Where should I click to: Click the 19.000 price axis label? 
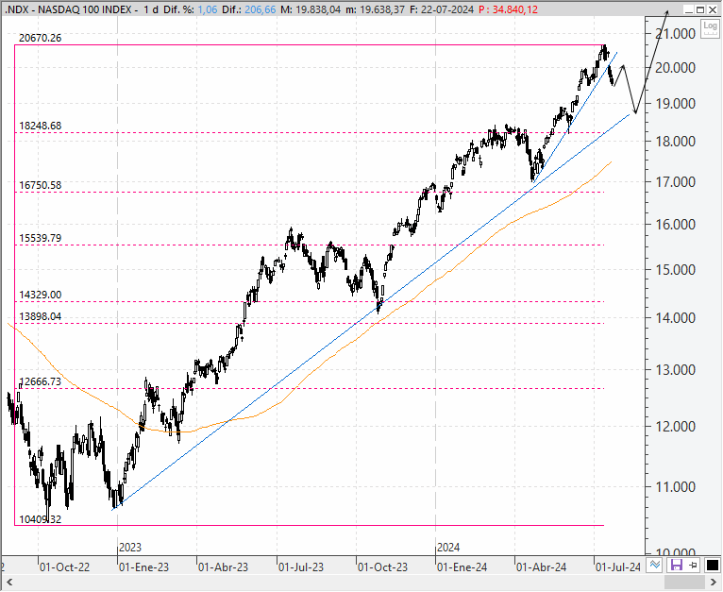pos(676,103)
